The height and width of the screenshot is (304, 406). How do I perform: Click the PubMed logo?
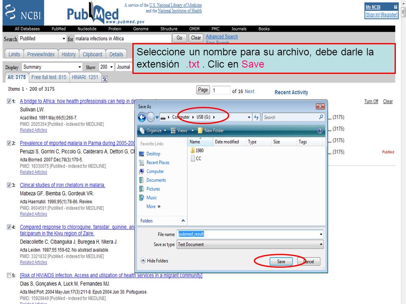pyautogui.click(x=93, y=14)
